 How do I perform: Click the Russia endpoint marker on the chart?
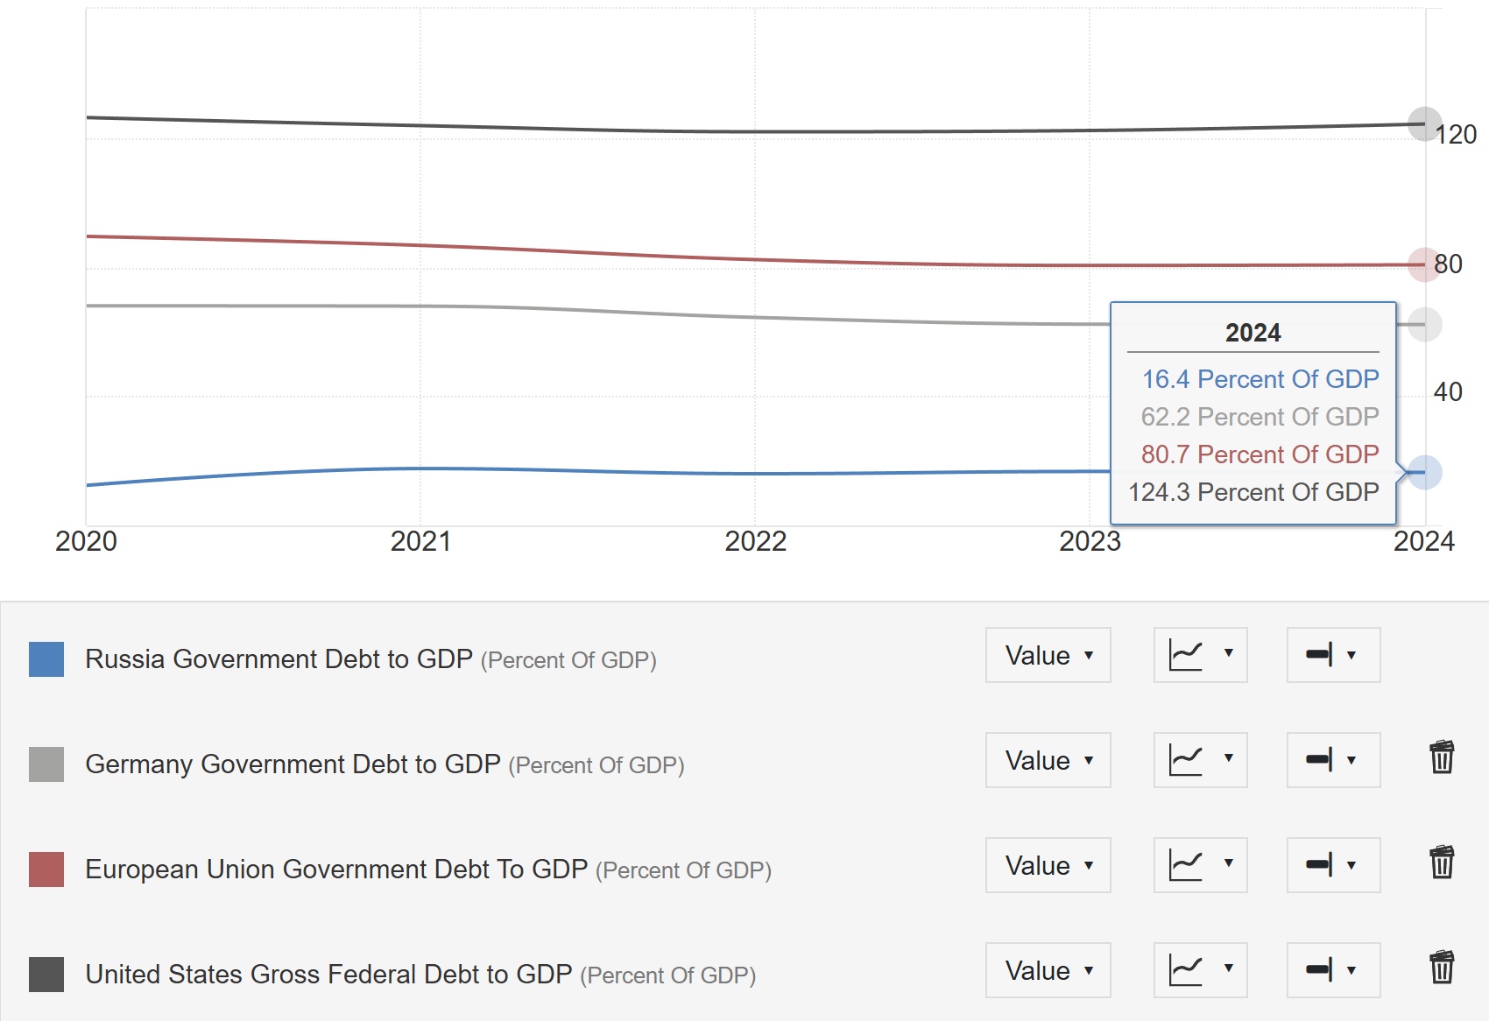(x=1424, y=472)
